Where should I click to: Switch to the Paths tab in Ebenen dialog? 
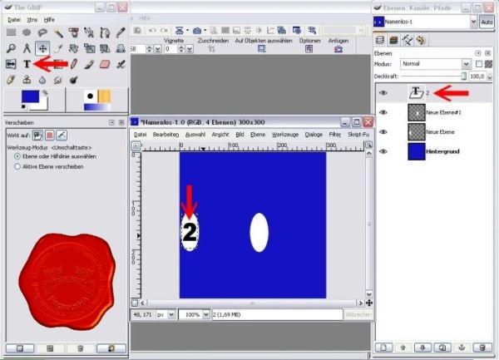point(407,40)
